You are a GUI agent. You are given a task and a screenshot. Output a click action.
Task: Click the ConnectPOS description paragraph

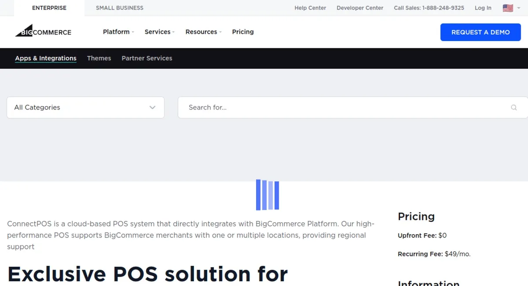(x=191, y=235)
